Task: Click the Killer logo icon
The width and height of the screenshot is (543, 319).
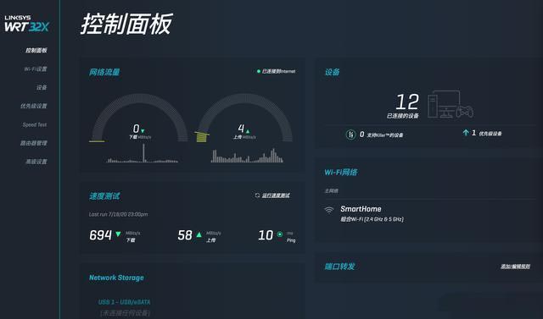Action: (350, 134)
